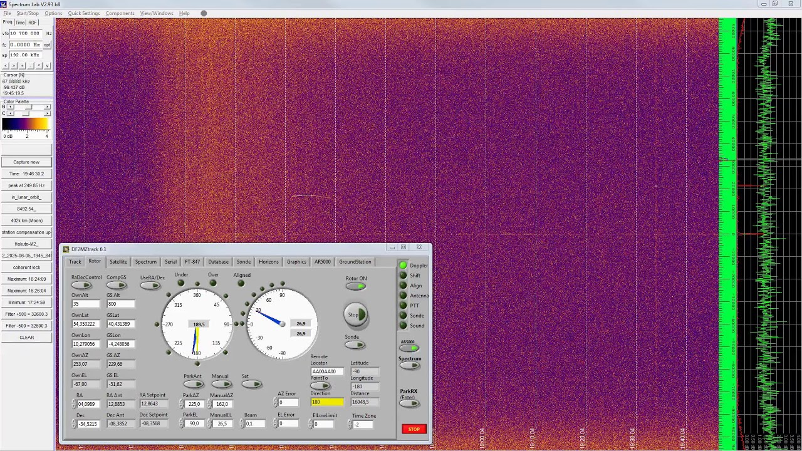Click the C contrast slider thumb

(26, 113)
